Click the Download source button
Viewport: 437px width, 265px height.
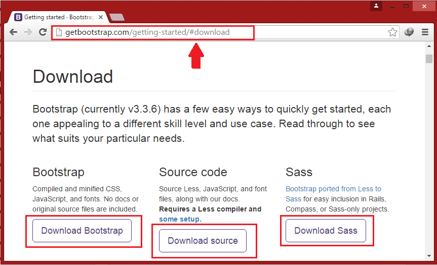(x=203, y=241)
